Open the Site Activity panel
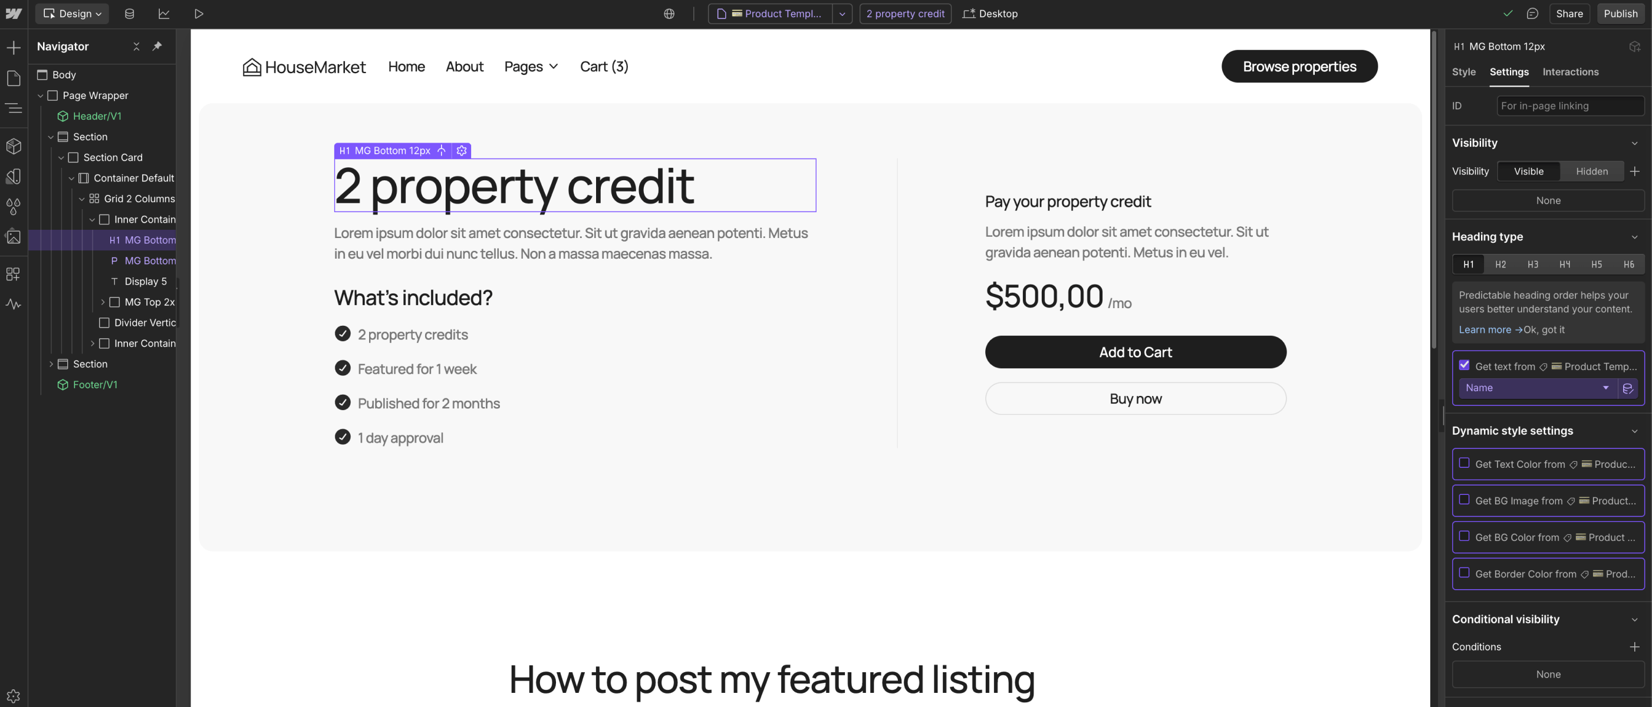 click(14, 305)
